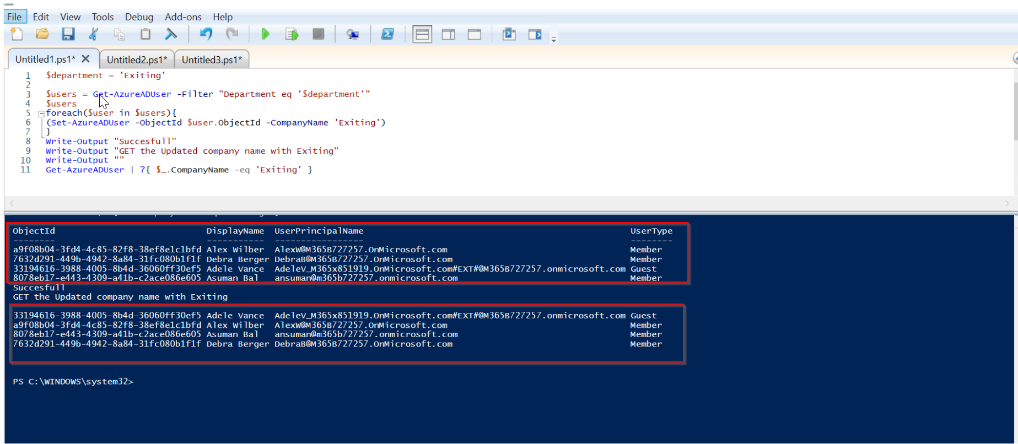Stop the operation with the square stop icon
The image size is (1018, 444).
[x=318, y=34]
